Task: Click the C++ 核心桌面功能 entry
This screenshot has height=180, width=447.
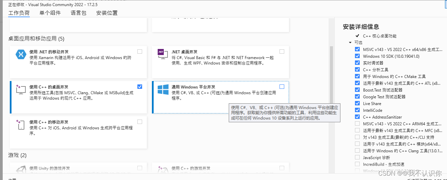Action: pyautogui.click(x=380, y=36)
